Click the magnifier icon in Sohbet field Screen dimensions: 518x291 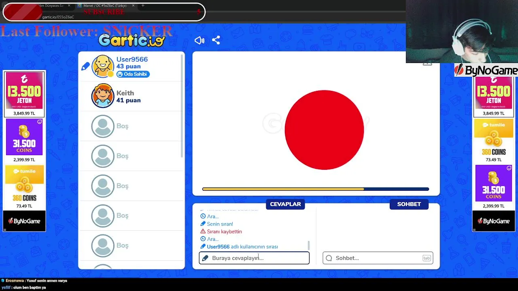(329, 258)
